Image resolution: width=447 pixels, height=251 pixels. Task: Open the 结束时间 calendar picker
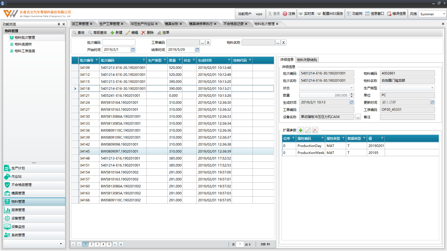click(197, 50)
